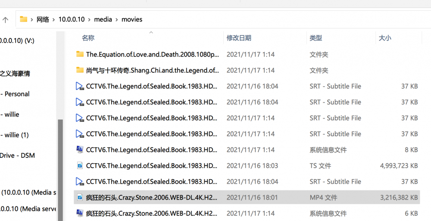431x221 pixels.
Task: Click the date cell of the Shang.Chi folder
Action: 251,70
